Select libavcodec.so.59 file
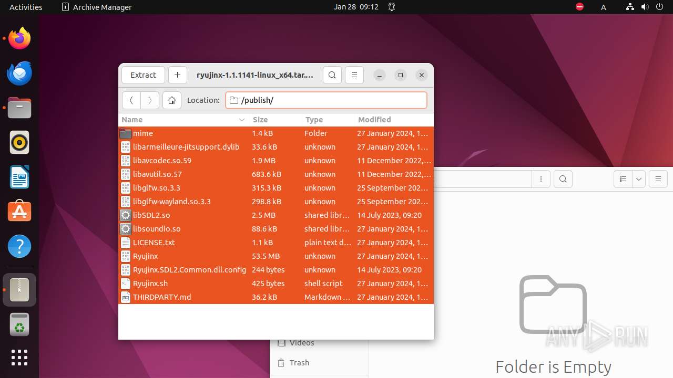The height and width of the screenshot is (378, 673). tap(276, 161)
